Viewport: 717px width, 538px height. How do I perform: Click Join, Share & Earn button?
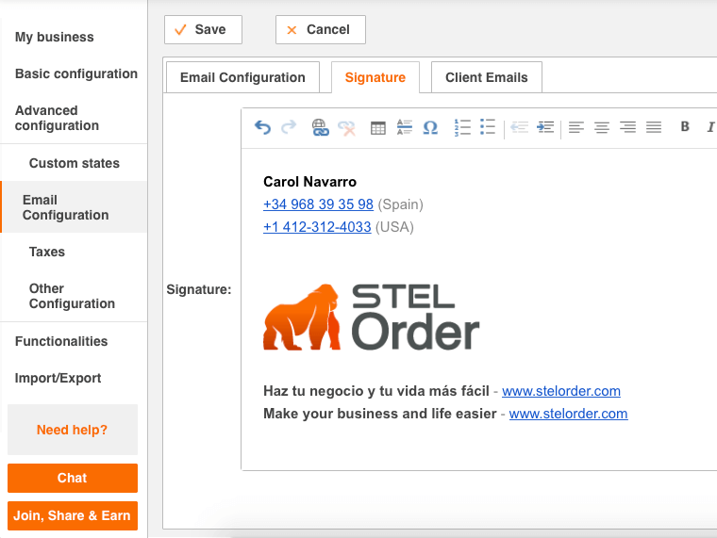click(x=73, y=515)
